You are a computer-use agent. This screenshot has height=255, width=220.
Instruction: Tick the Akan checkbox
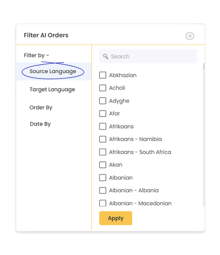[x=102, y=165]
